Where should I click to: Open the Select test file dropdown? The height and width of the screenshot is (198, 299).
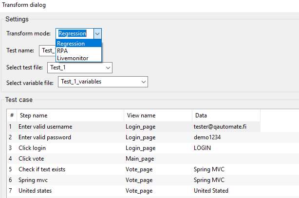coord(108,67)
